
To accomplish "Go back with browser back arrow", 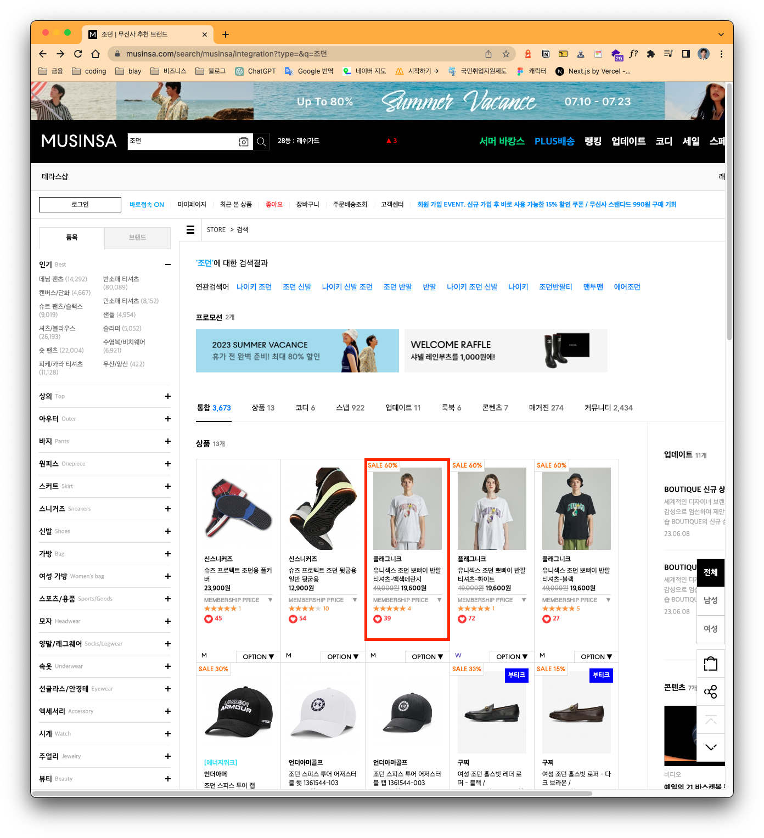I will [x=43, y=54].
